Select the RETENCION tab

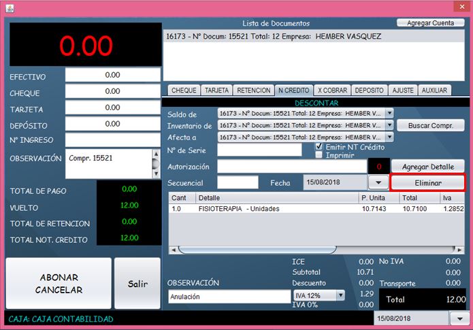(253, 90)
